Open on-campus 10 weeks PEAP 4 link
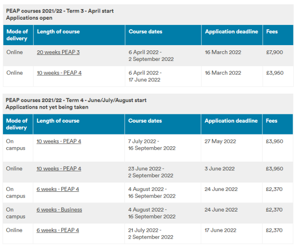This screenshot has height=247, width=294. pos(59,141)
